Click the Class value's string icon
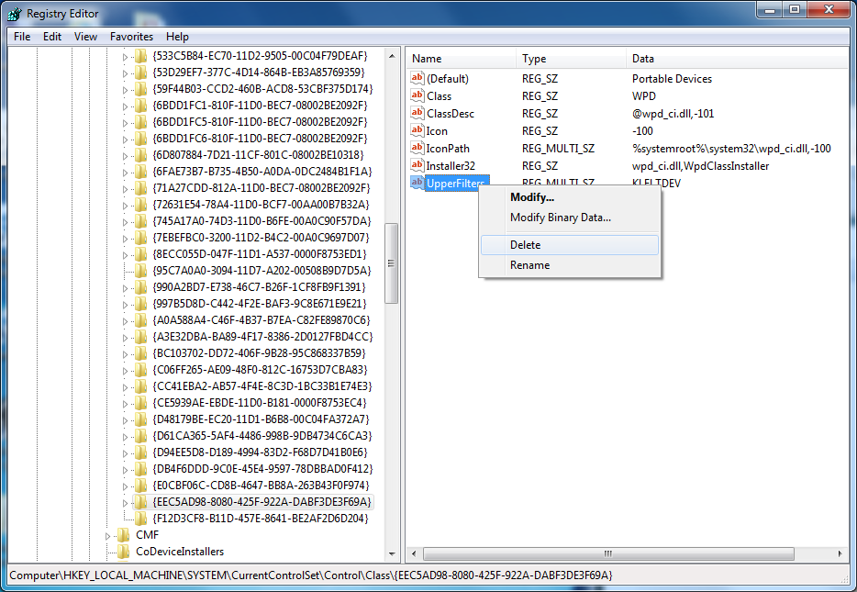 click(x=417, y=95)
